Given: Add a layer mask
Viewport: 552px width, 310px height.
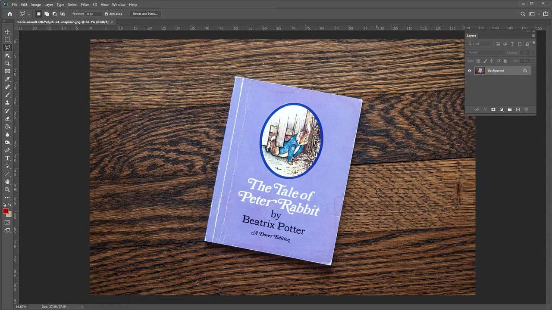Looking at the screenshot, I should pyautogui.click(x=493, y=110).
